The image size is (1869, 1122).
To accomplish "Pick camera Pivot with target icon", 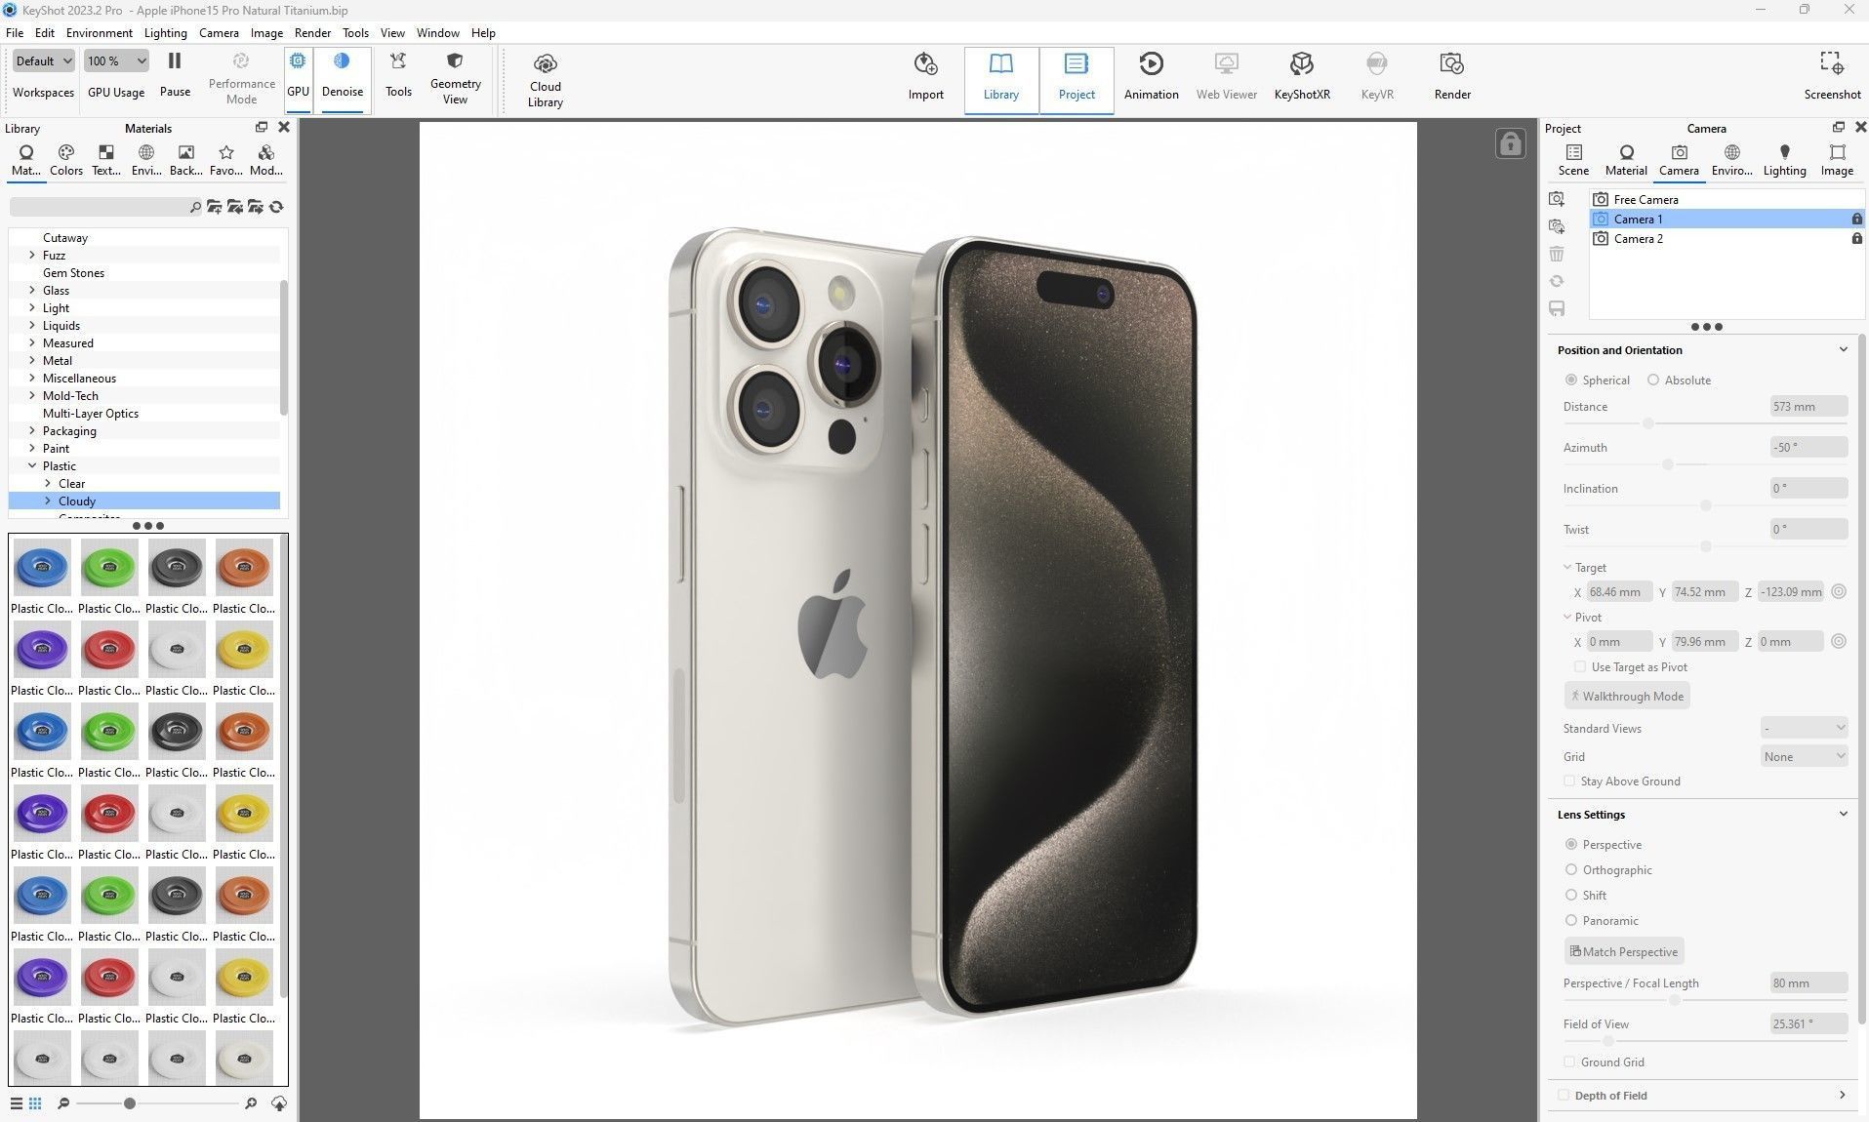I will coord(1839,641).
